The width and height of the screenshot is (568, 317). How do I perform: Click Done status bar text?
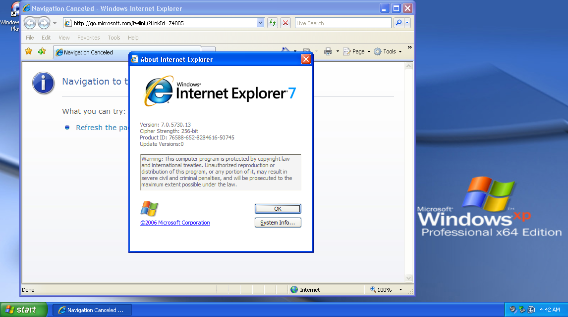[x=28, y=290]
